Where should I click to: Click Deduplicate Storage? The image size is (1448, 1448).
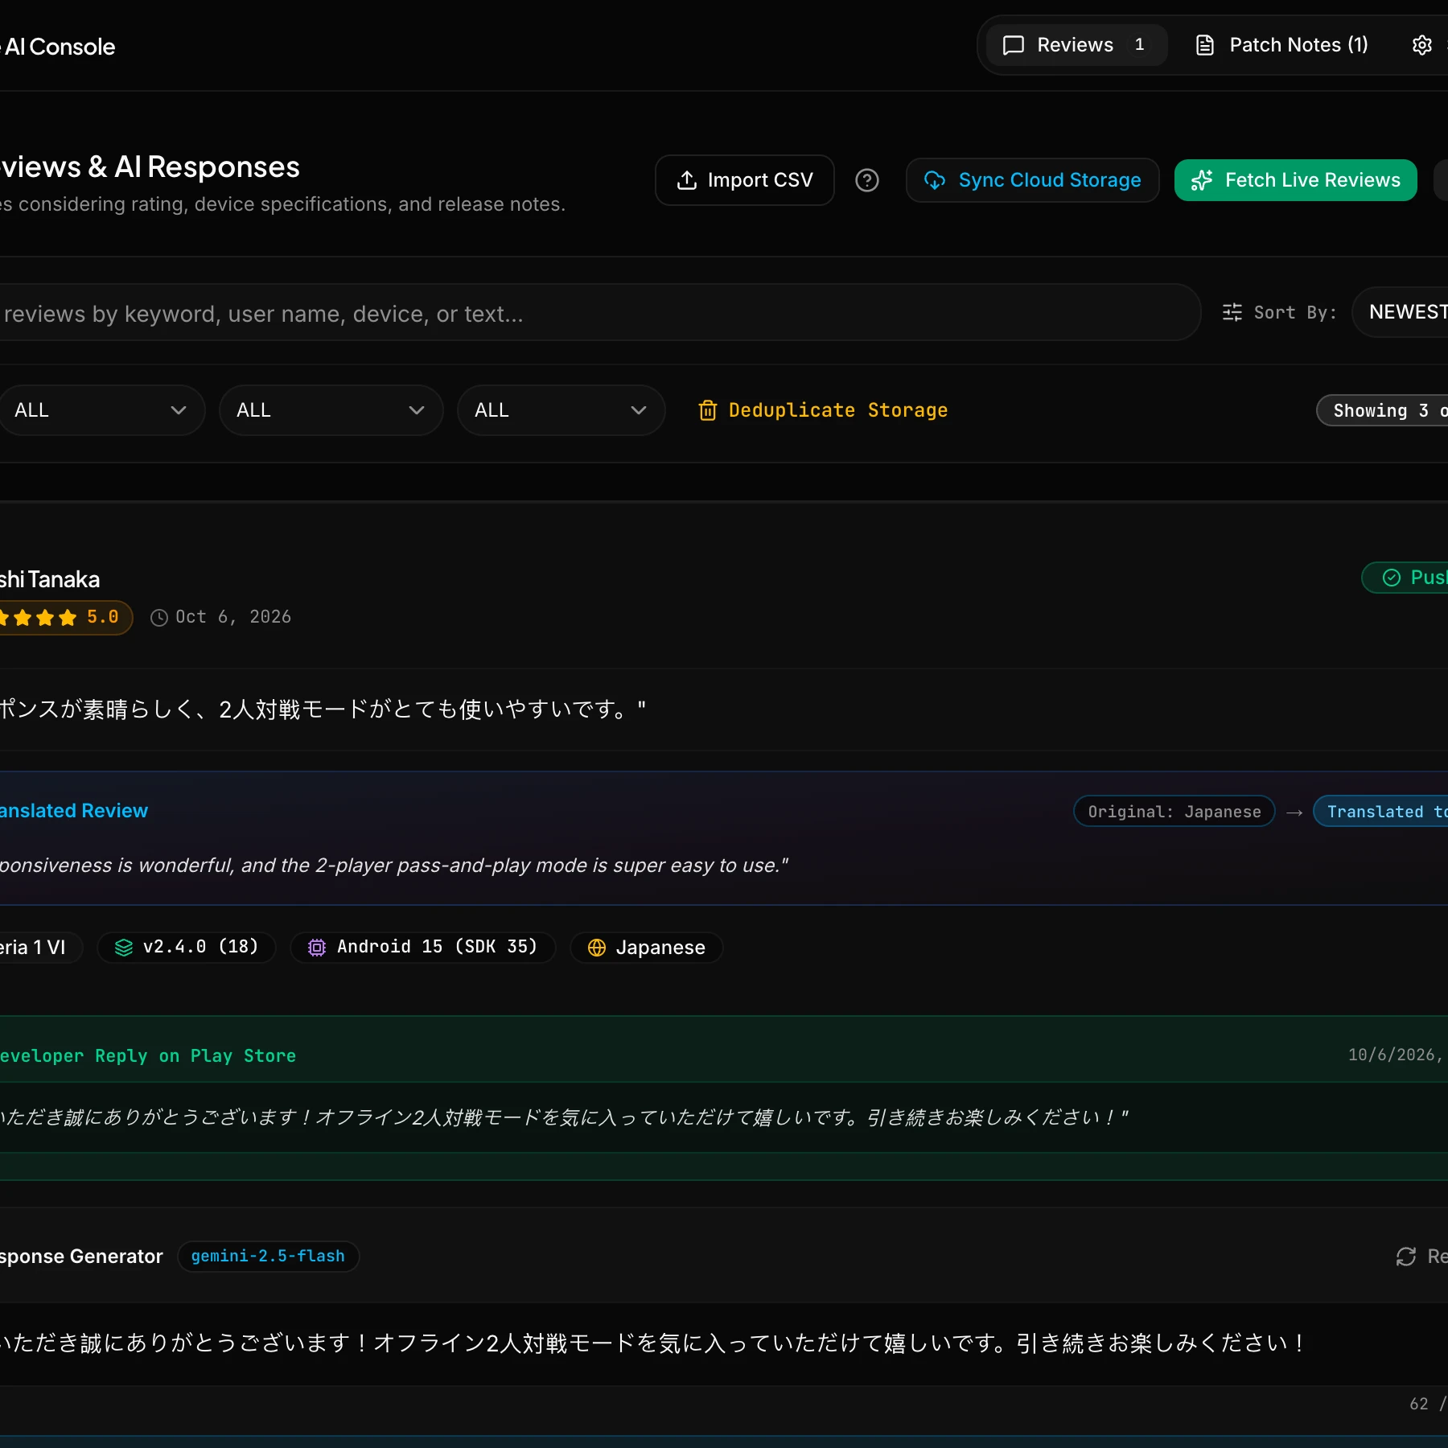[823, 410]
